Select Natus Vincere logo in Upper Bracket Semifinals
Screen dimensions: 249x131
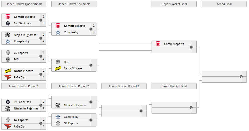(x=58, y=68)
